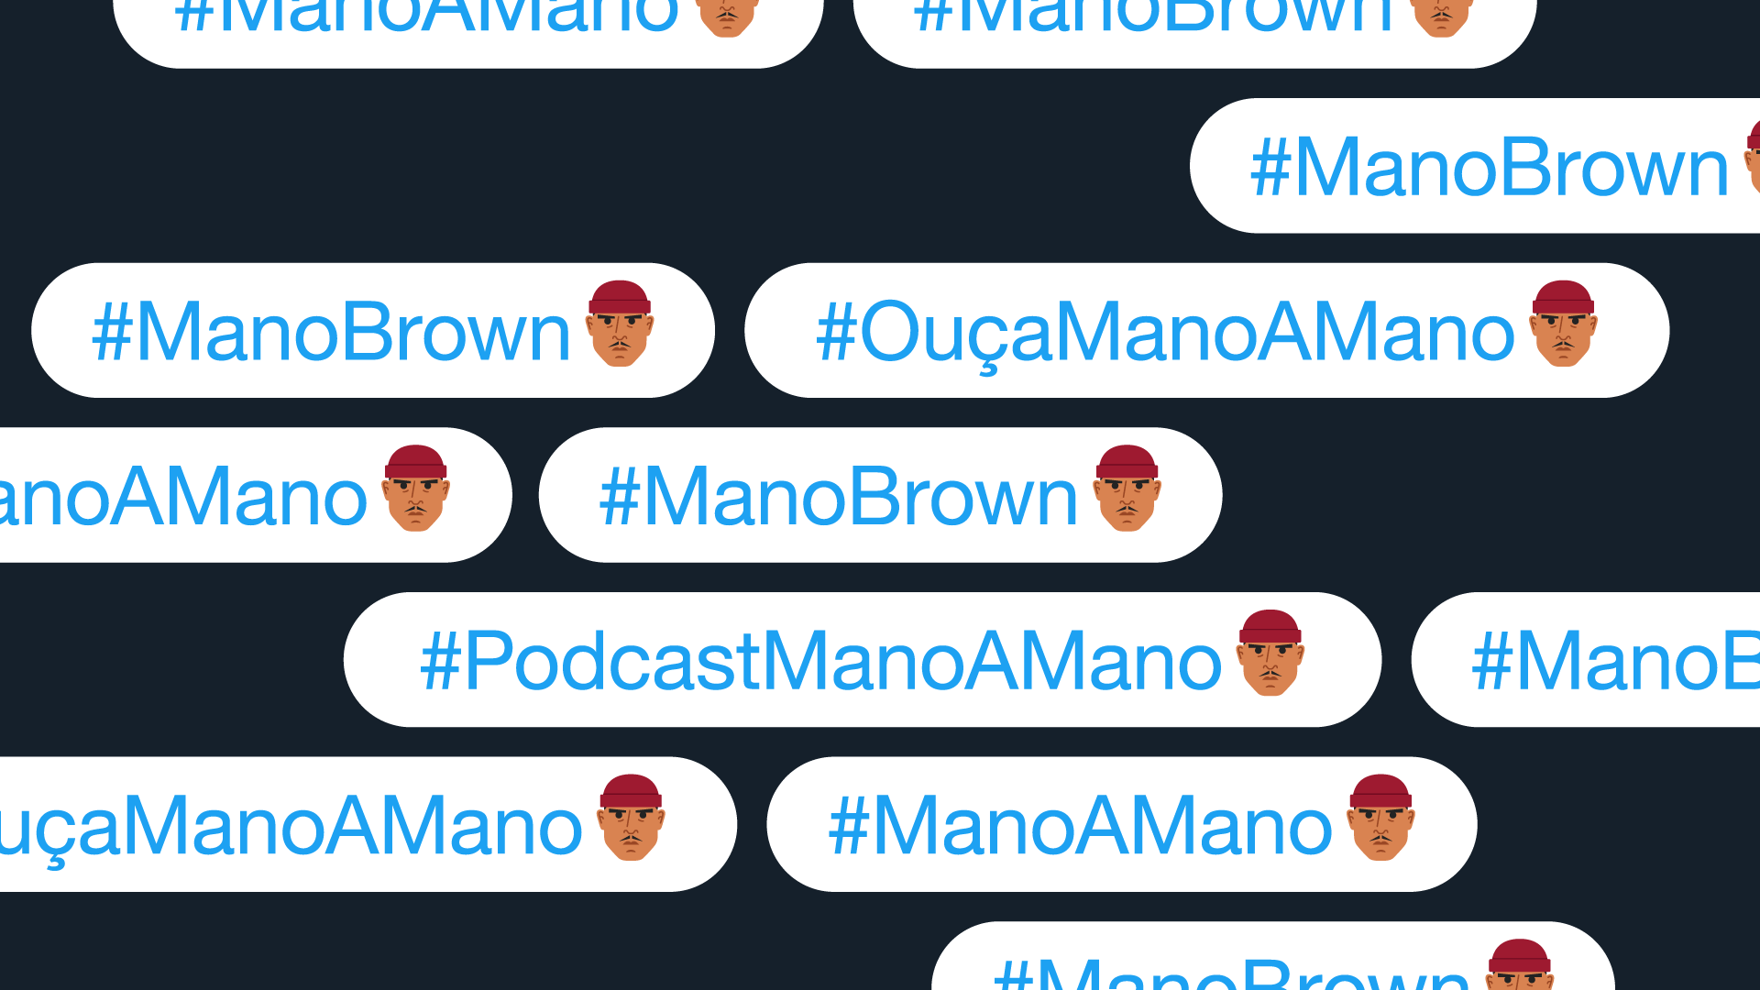The image size is (1760, 990).
Task: Open the #ManoAMano hashtag text in the lower-right pill
Action: tap(1080, 825)
